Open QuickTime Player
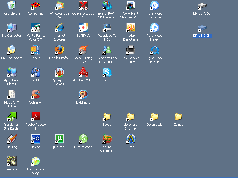 coord(154,50)
